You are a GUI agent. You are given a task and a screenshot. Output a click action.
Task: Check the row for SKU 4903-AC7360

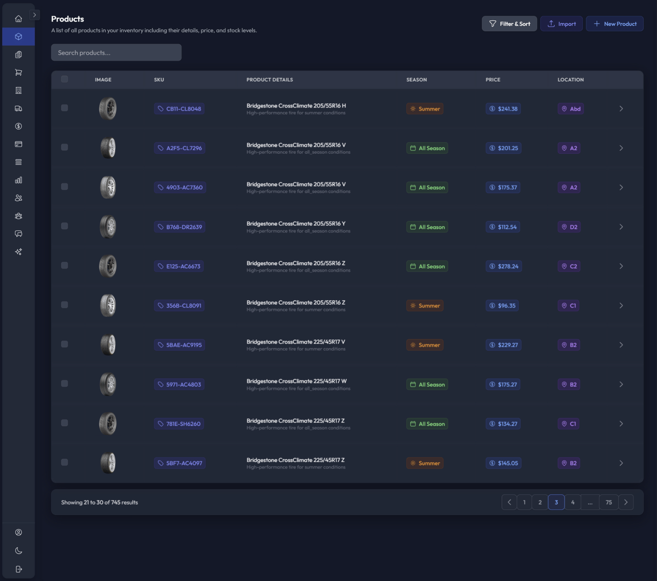point(64,187)
